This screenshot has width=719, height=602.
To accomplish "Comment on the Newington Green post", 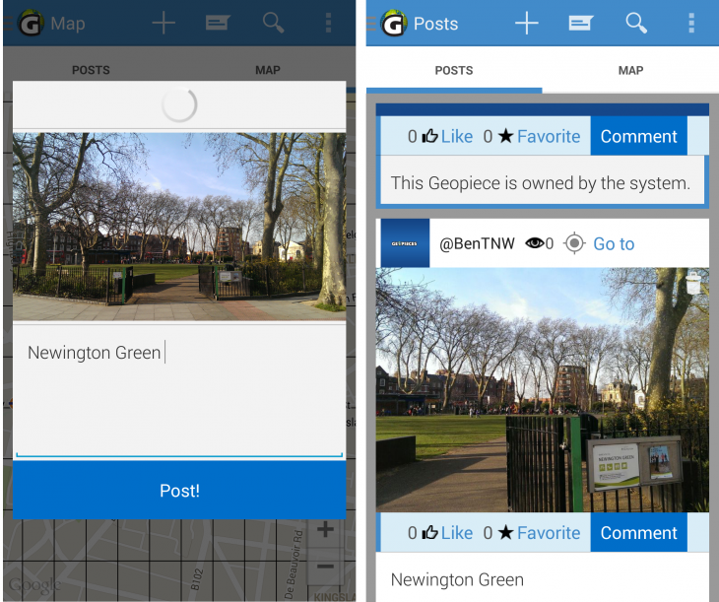I will tap(638, 533).
